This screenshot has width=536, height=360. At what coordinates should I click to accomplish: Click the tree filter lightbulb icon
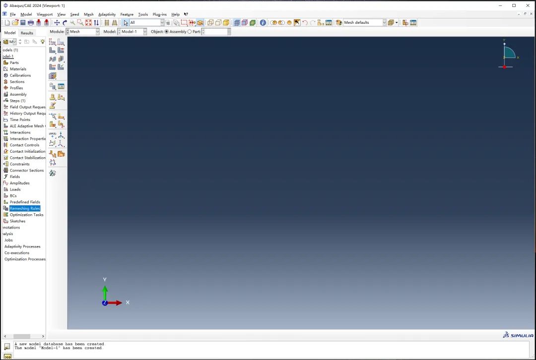pyautogui.click(x=42, y=42)
